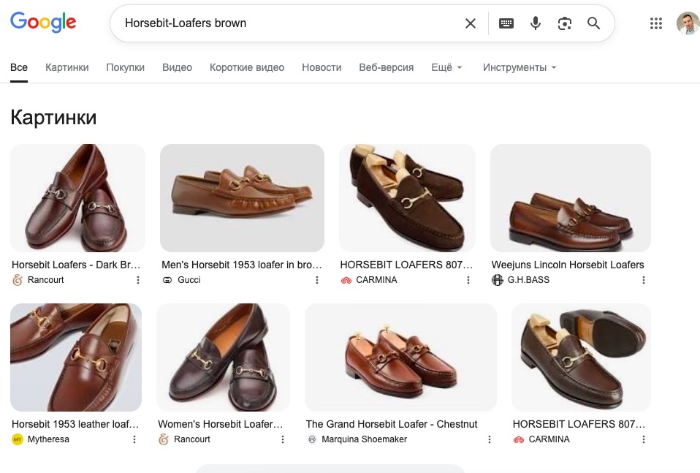700x473 pixels.
Task: Open the on-screen keyboard input tool
Action: [x=506, y=23]
